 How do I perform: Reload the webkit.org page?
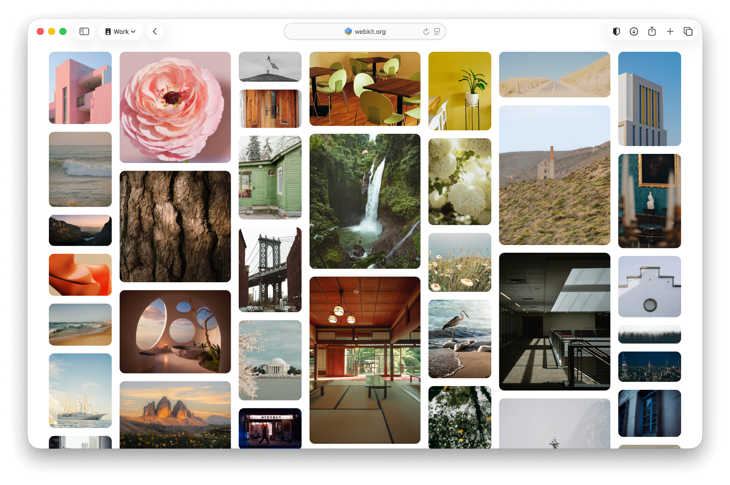(426, 31)
